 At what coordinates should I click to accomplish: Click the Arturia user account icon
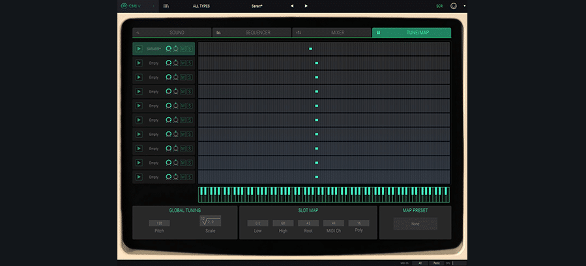tap(454, 6)
